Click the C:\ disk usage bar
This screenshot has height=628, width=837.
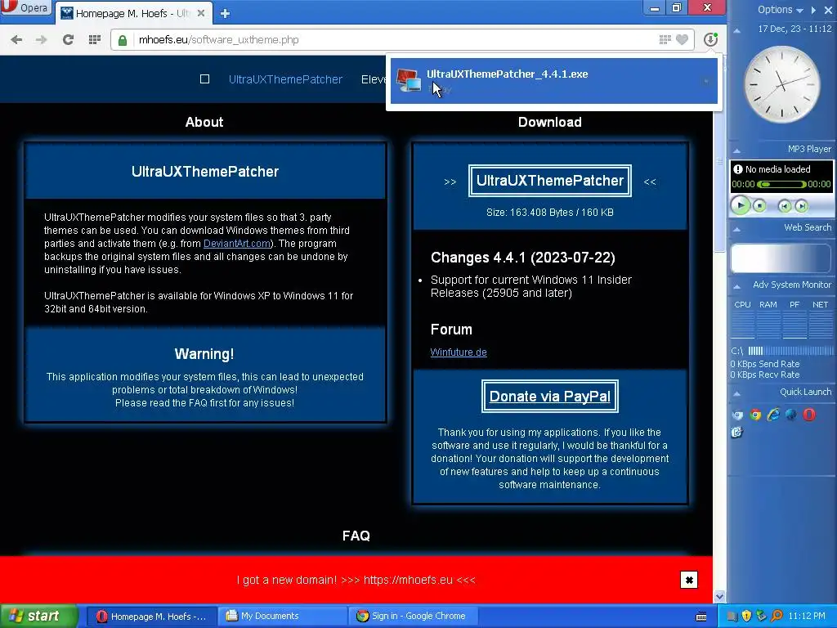790,351
